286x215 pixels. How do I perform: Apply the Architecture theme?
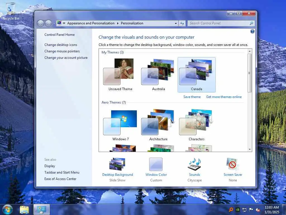158,125
